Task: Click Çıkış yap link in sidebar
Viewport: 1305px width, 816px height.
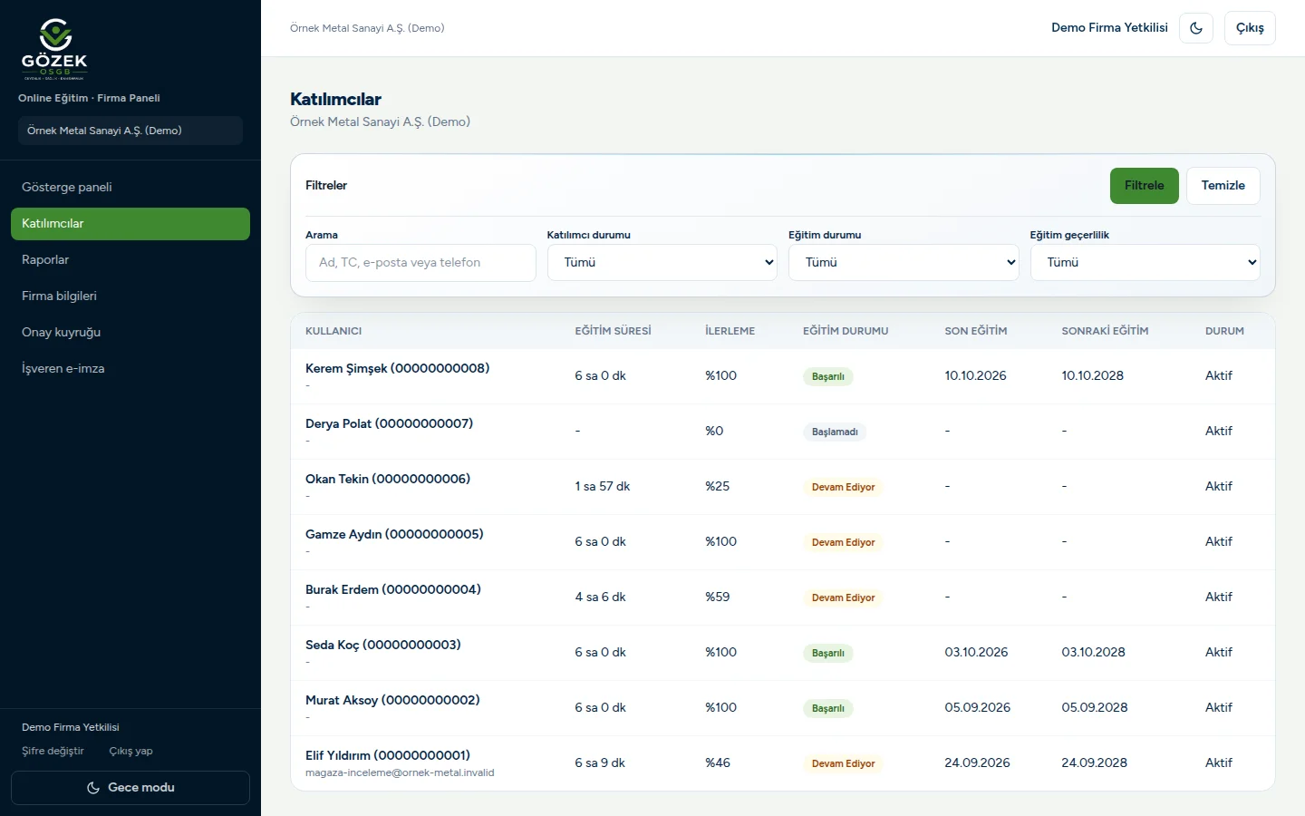Action: 131,751
